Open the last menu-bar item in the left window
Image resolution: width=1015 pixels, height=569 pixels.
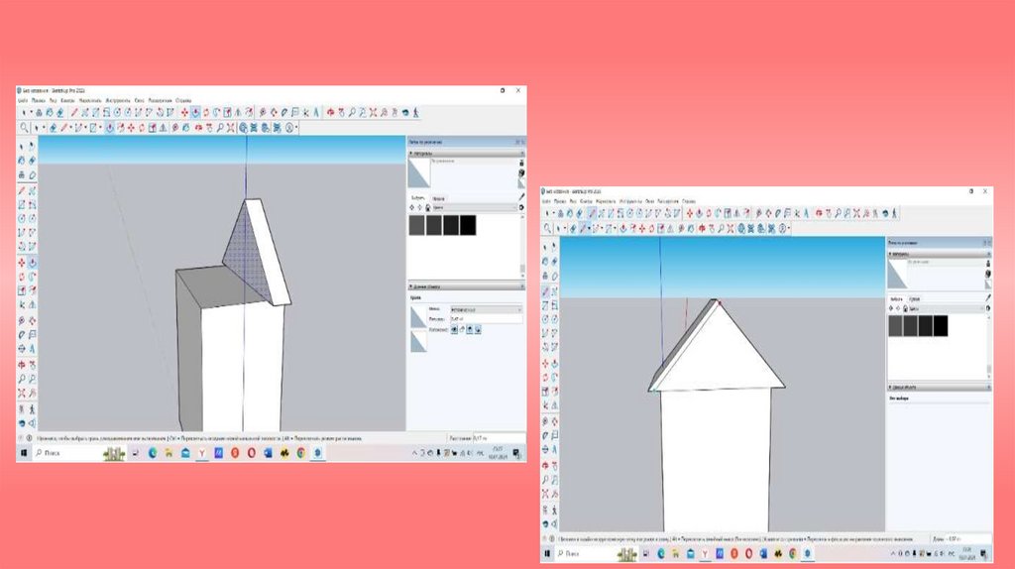[183, 100]
